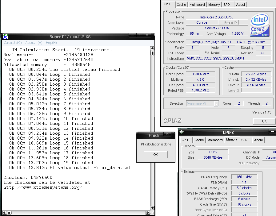Click the CAS# Latency value 5.0 clocks
The width and height of the screenshot is (276, 216).
point(244,188)
